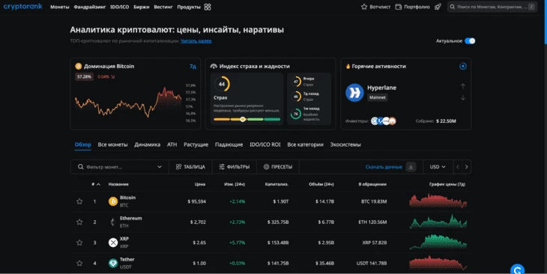The height and width of the screenshot is (274, 547).
Task: Open the IDO/ICO menu
Action: coord(120,7)
